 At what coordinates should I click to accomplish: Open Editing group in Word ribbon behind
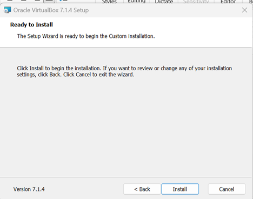pyautogui.click(x=136, y=2)
